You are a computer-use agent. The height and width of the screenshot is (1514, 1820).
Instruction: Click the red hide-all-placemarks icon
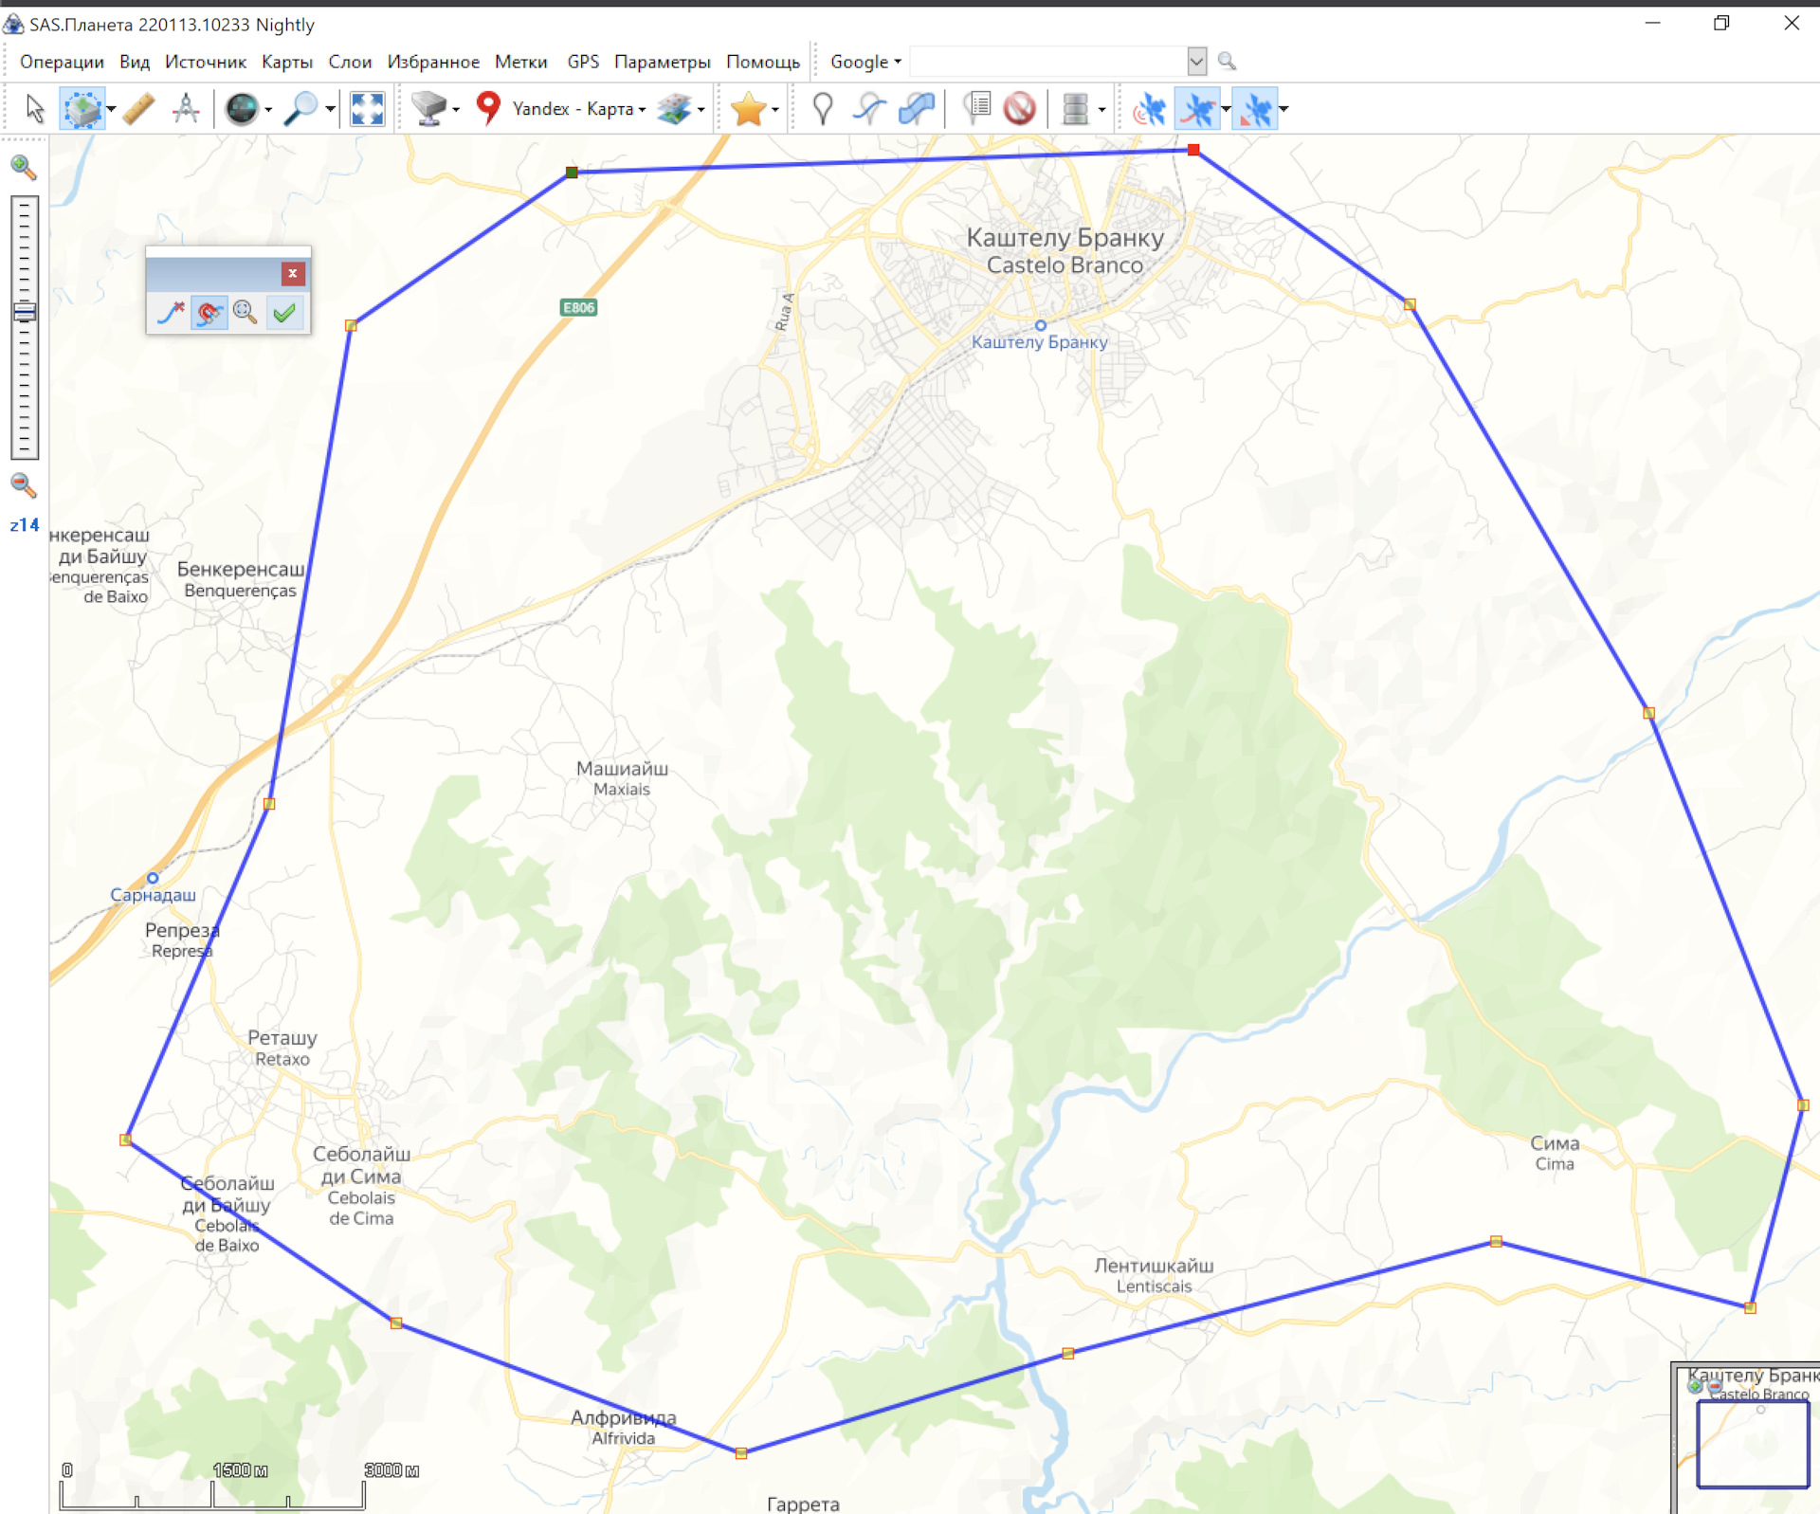[1020, 109]
